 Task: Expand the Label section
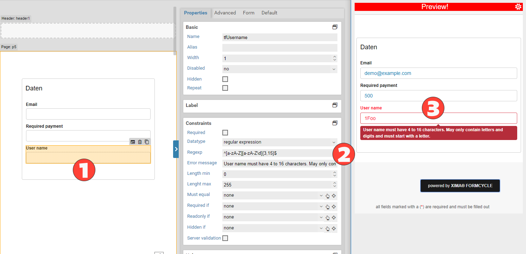click(335, 105)
